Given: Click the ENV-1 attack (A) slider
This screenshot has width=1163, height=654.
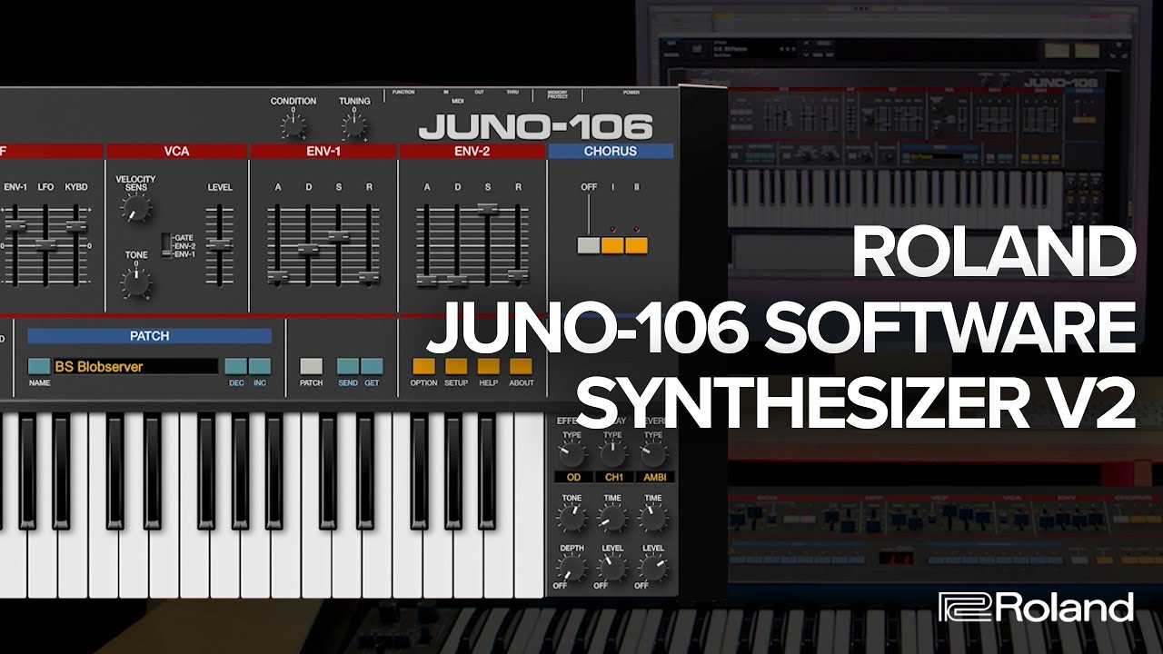Looking at the screenshot, I should [x=278, y=274].
